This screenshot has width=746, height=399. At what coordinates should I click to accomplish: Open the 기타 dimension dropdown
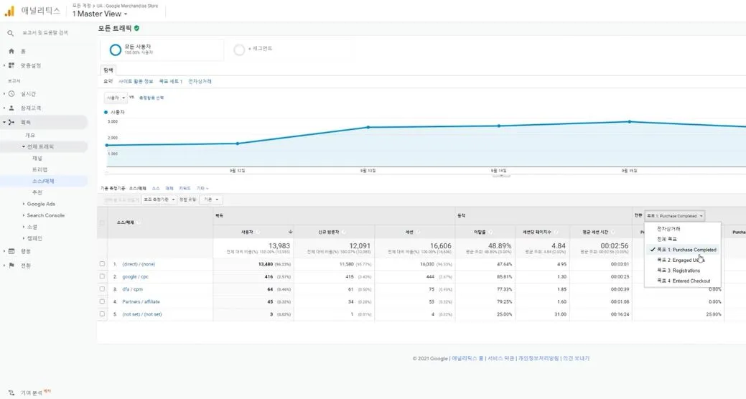tap(202, 188)
